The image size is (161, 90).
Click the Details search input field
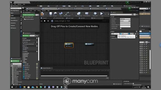[x=122, y=15]
